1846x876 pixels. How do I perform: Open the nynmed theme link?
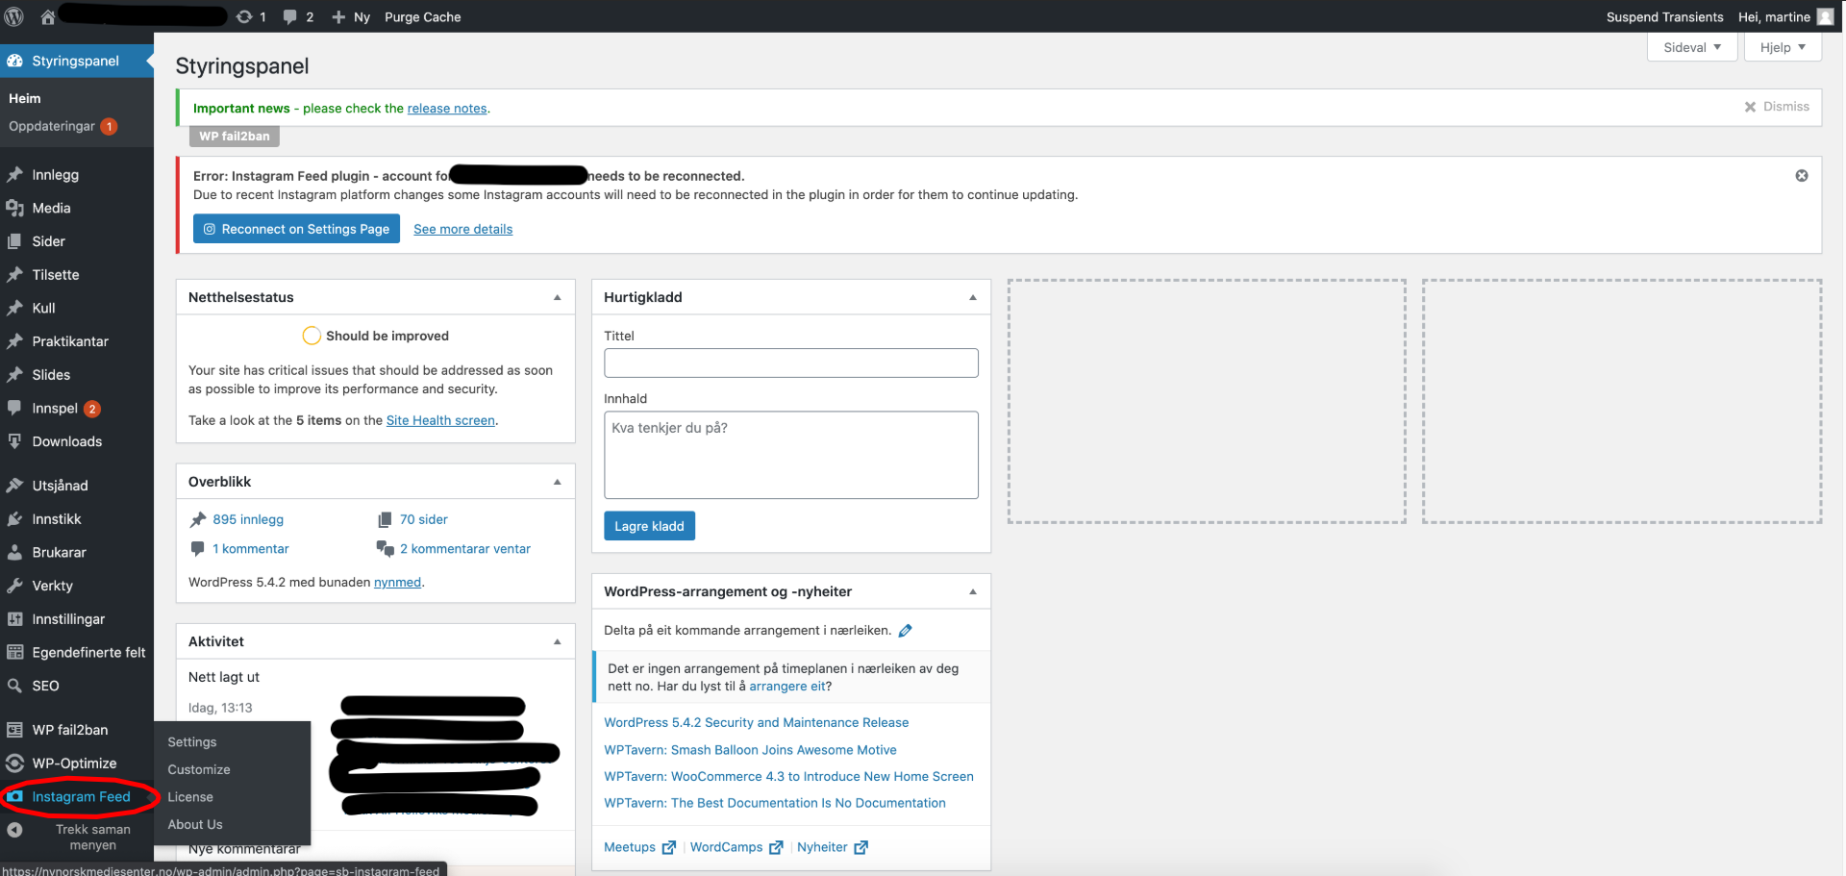pos(398,582)
